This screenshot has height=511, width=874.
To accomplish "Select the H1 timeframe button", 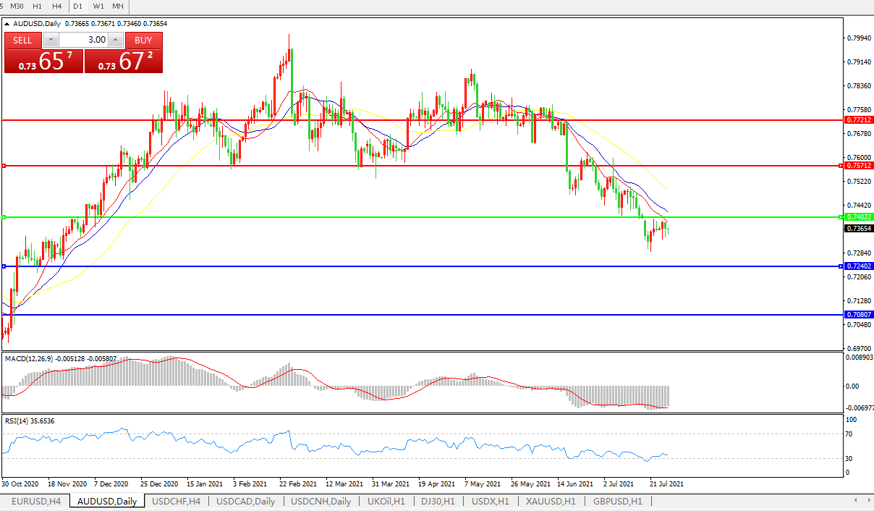I will tap(38, 6).
